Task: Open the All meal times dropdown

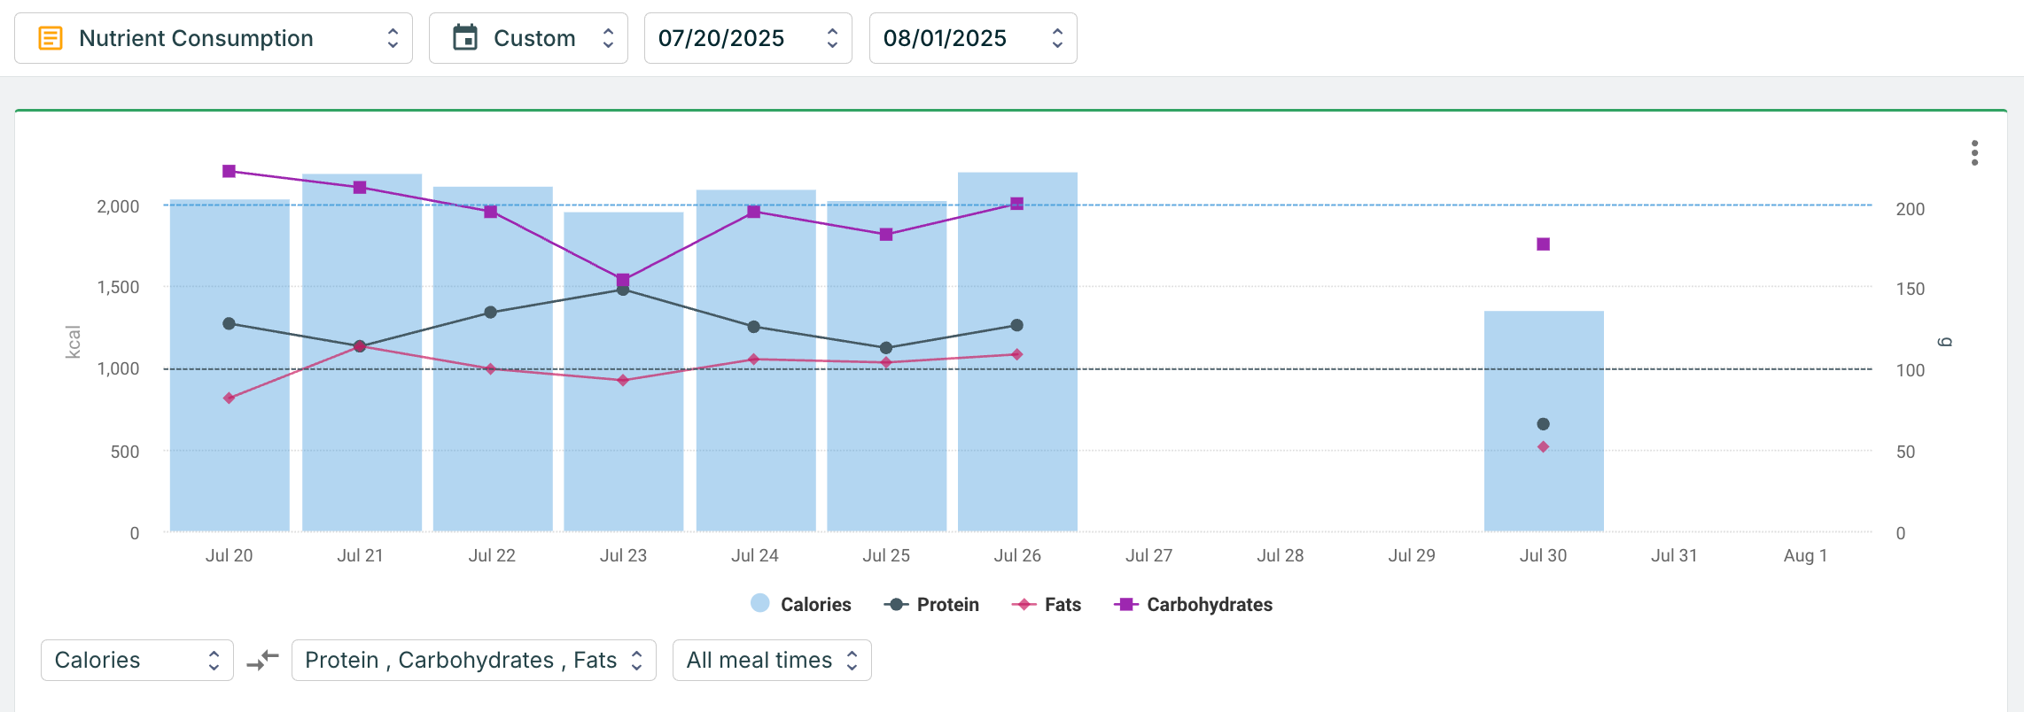Action: coord(771,660)
